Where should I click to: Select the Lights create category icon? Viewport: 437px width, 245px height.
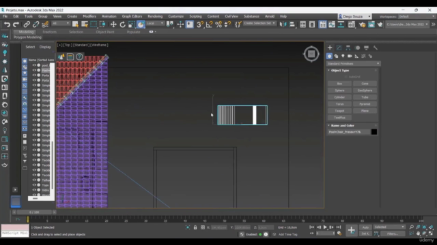[343, 56]
